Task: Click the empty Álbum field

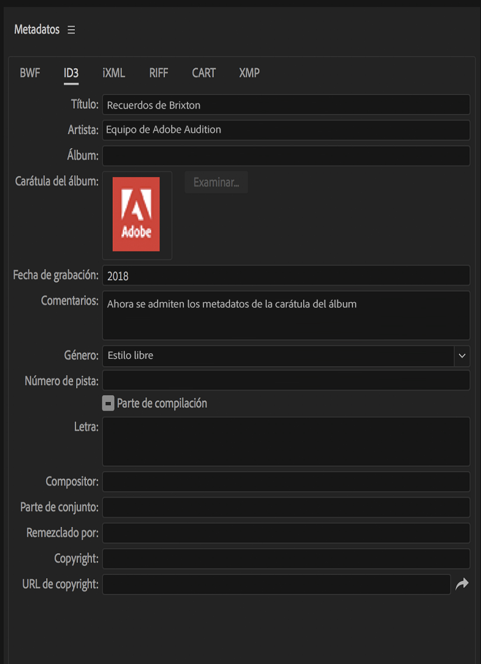Action: click(286, 155)
